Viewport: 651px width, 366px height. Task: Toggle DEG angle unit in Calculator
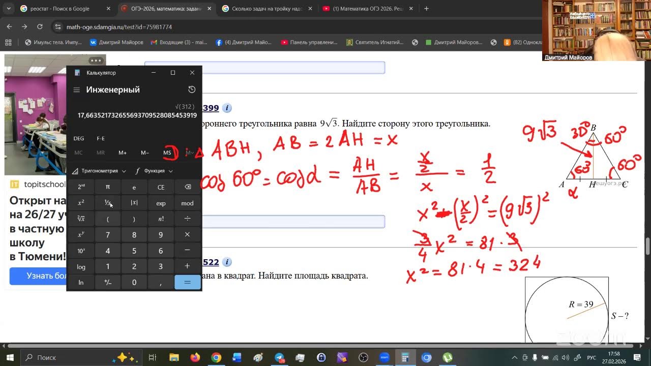[79, 138]
